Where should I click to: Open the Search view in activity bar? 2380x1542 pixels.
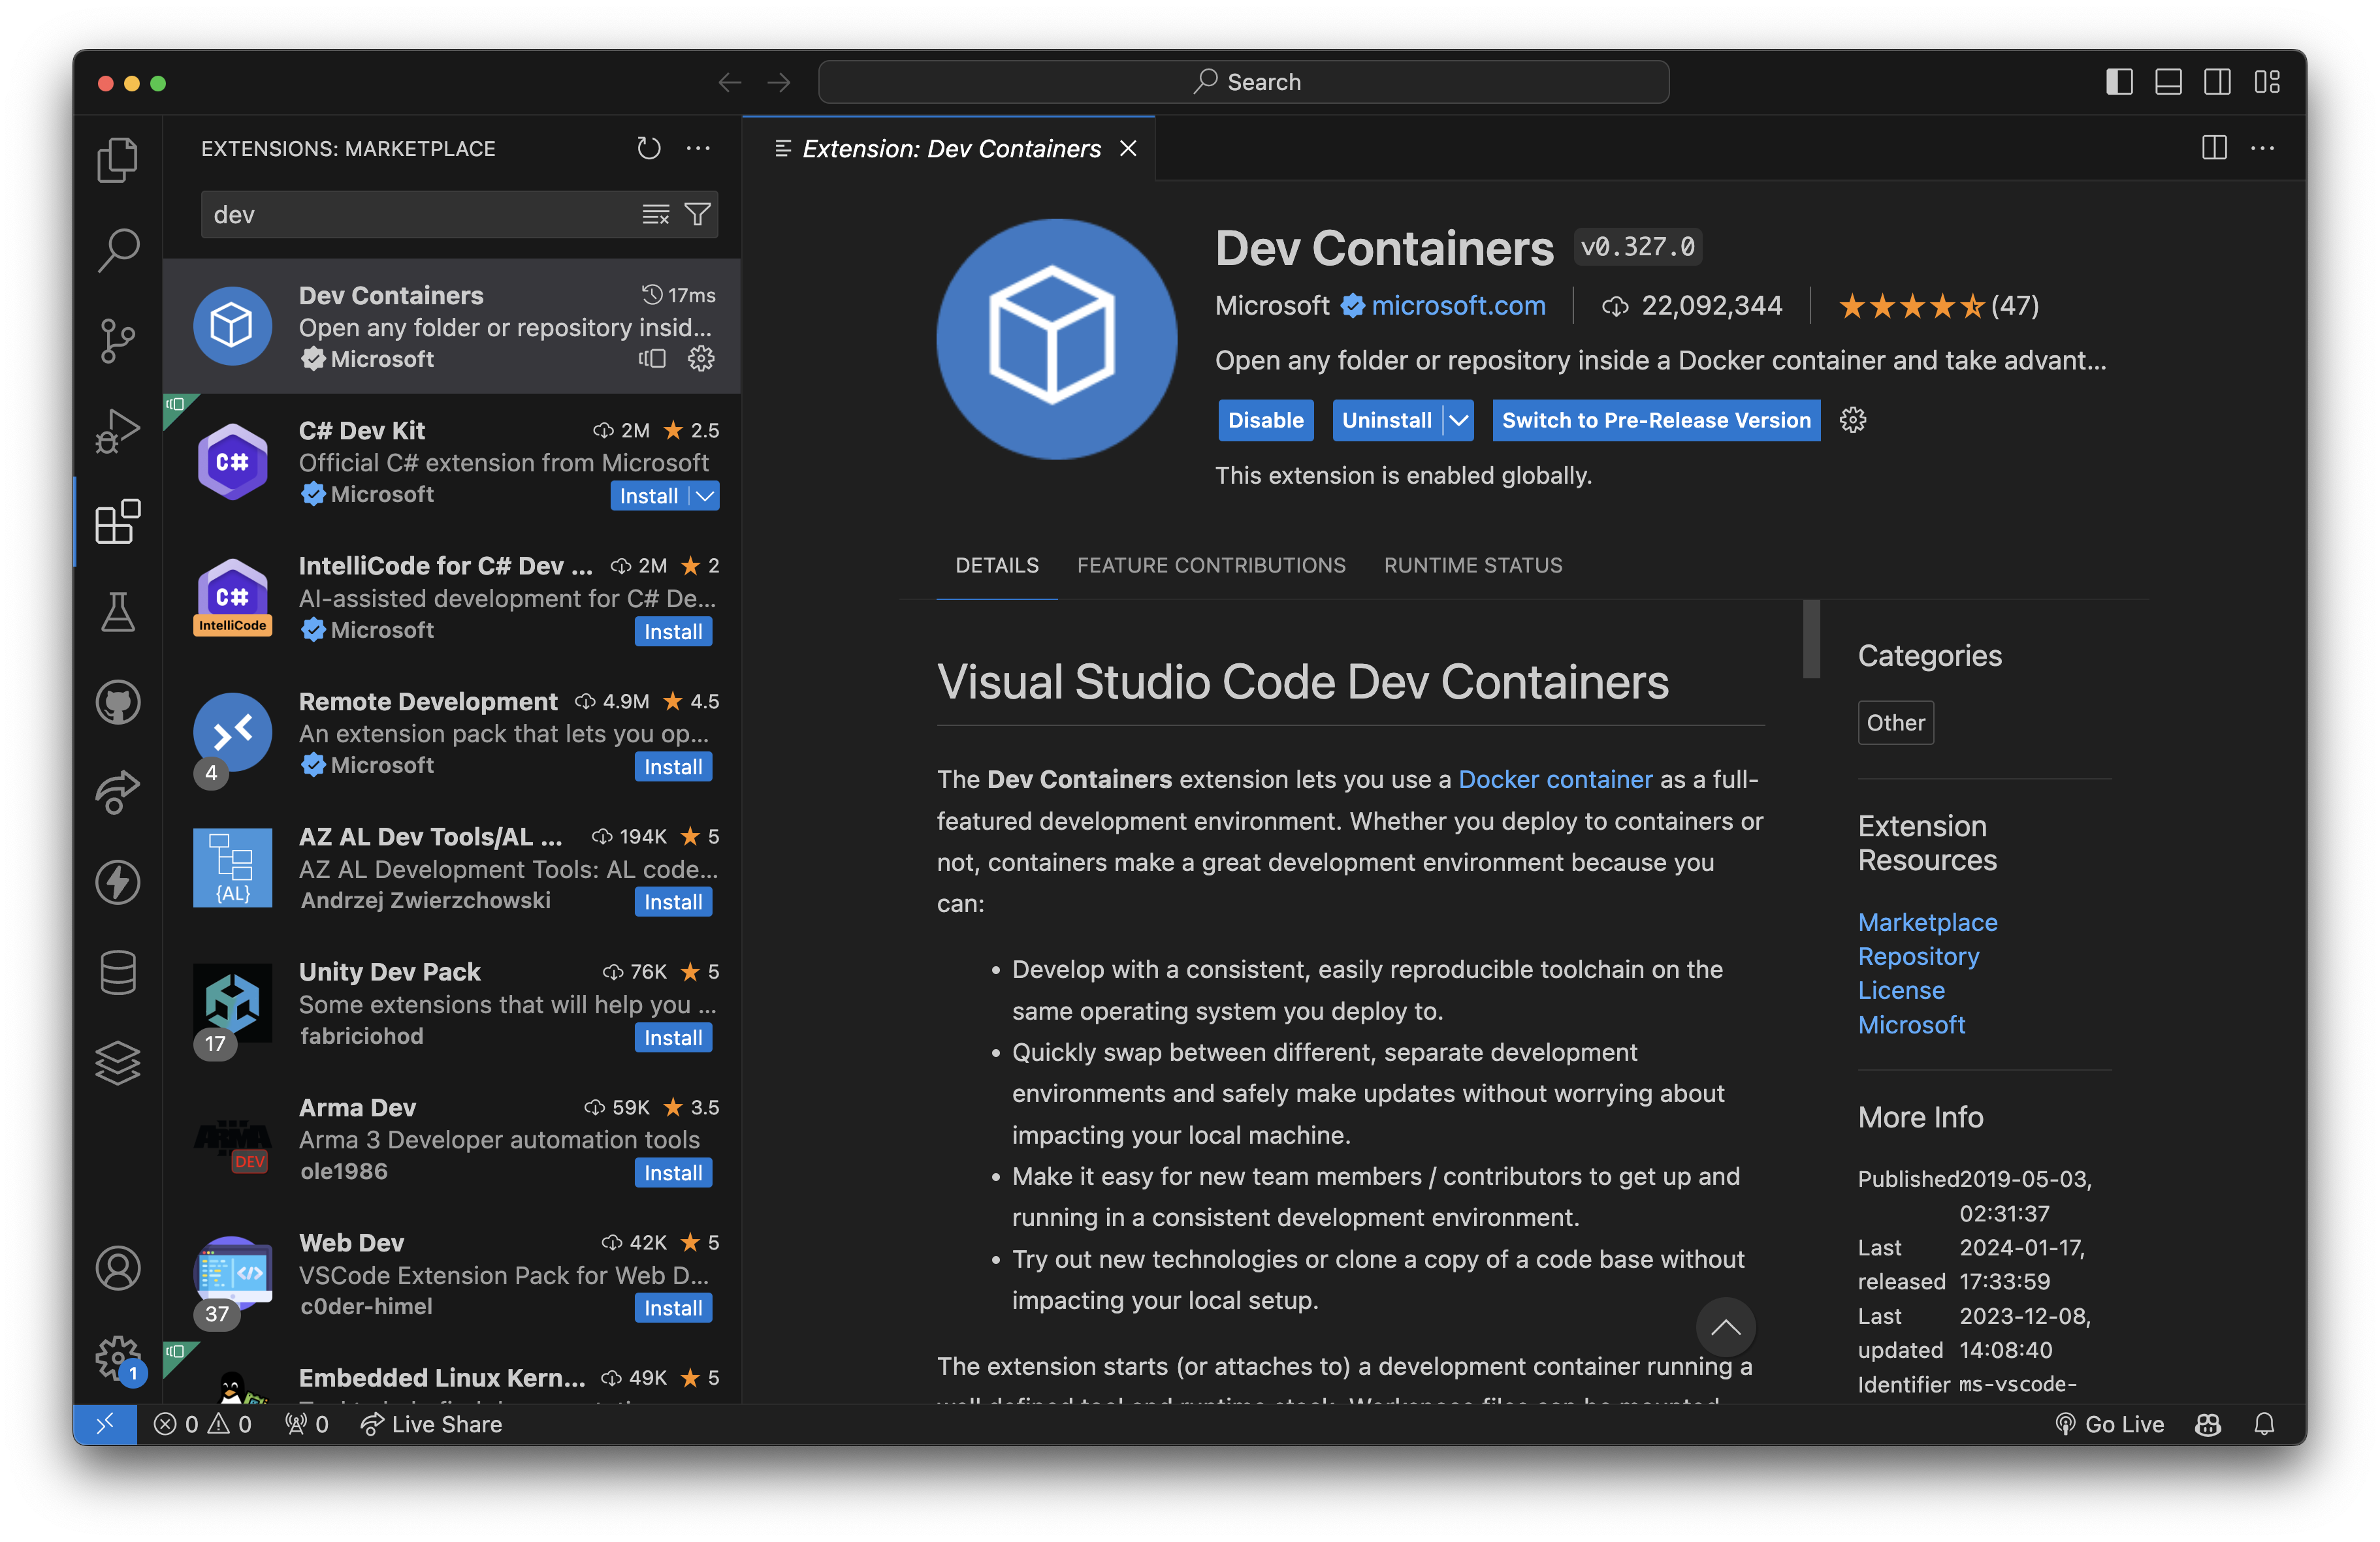click(118, 250)
